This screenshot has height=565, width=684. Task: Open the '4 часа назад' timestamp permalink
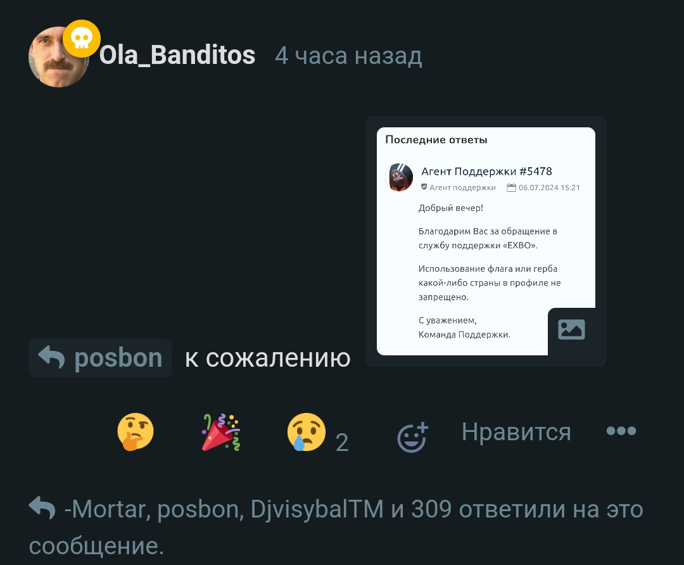pos(348,56)
